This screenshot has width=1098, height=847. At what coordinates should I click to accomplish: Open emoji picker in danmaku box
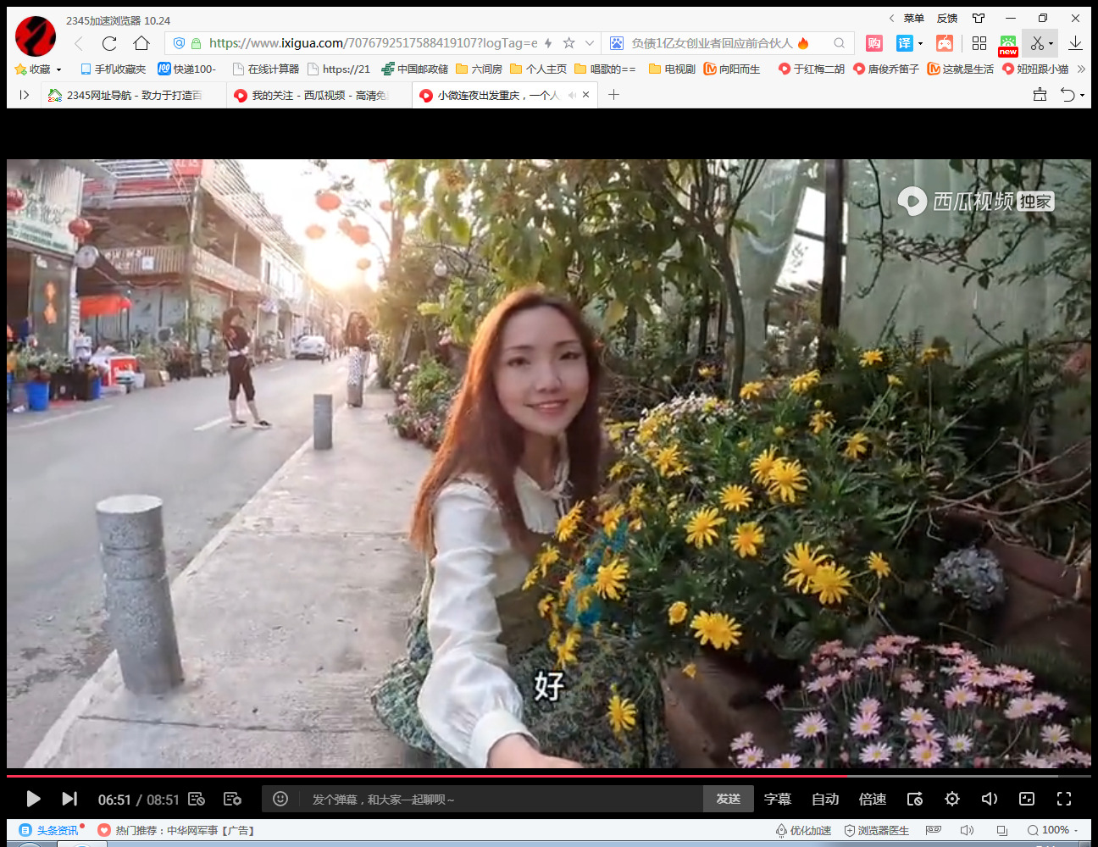point(280,799)
